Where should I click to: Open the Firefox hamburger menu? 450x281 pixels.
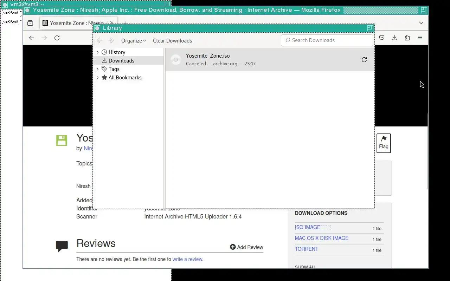pos(420,38)
